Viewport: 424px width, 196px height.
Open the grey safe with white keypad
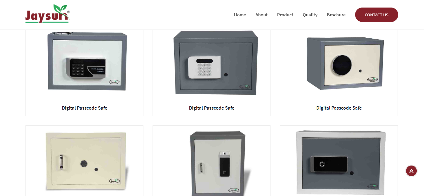216,63
